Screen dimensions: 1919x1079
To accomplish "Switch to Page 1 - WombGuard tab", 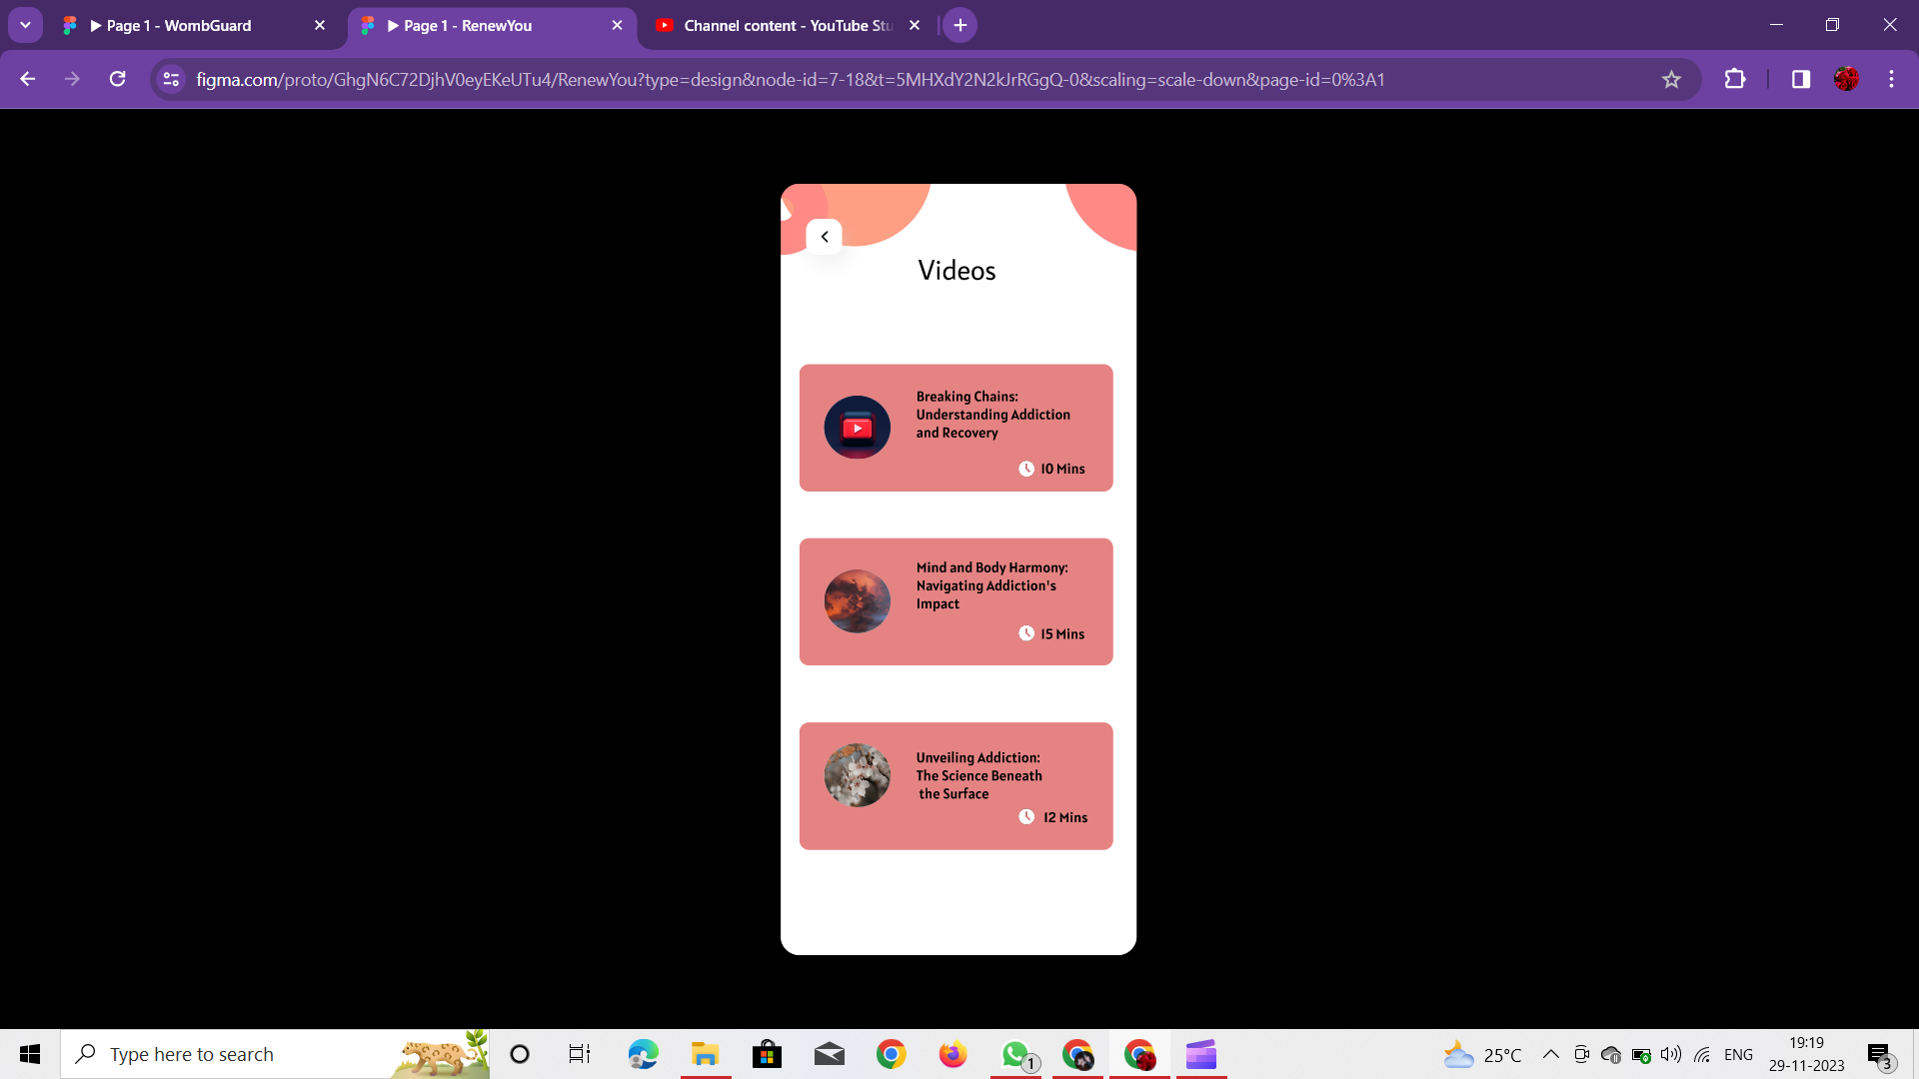I will (180, 25).
